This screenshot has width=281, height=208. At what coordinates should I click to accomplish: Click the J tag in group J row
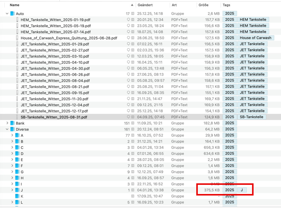point(242,190)
